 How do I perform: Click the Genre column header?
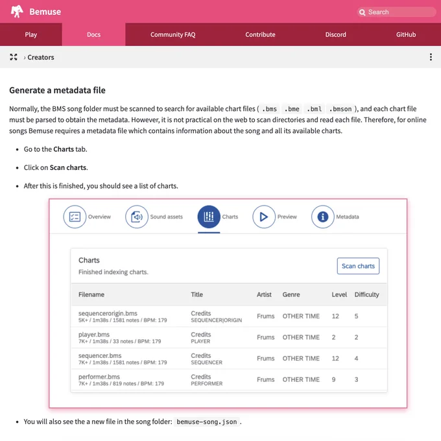(291, 294)
